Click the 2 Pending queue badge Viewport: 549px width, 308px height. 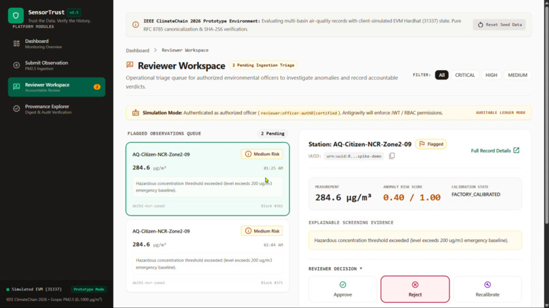pyautogui.click(x=272, y=133)
